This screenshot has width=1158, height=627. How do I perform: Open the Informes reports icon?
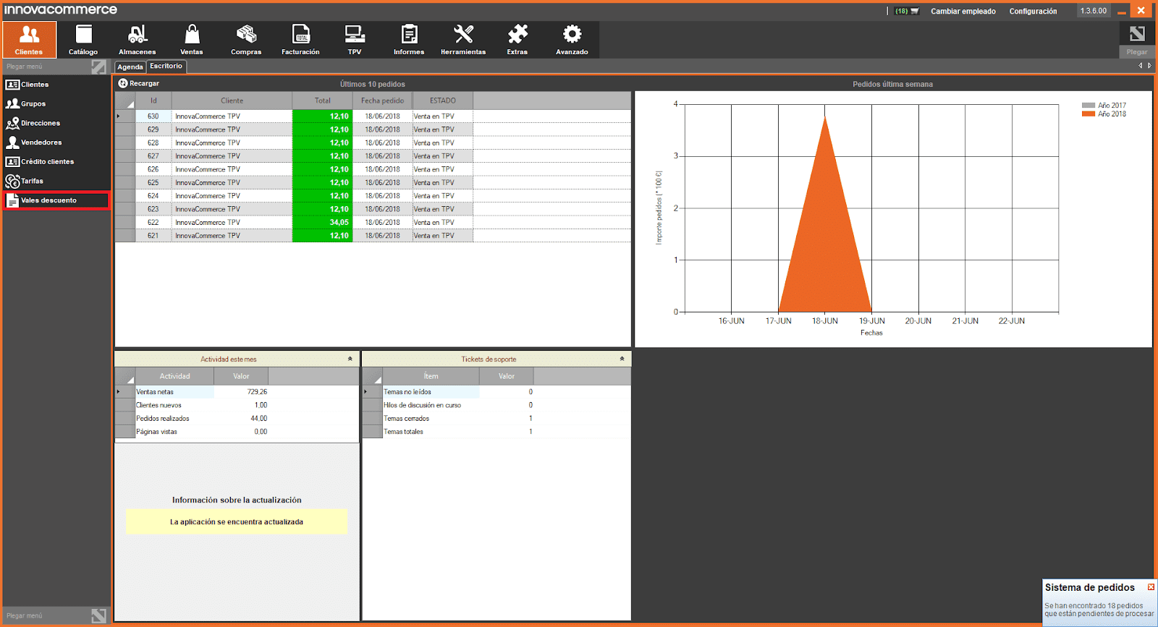point(409,40)
